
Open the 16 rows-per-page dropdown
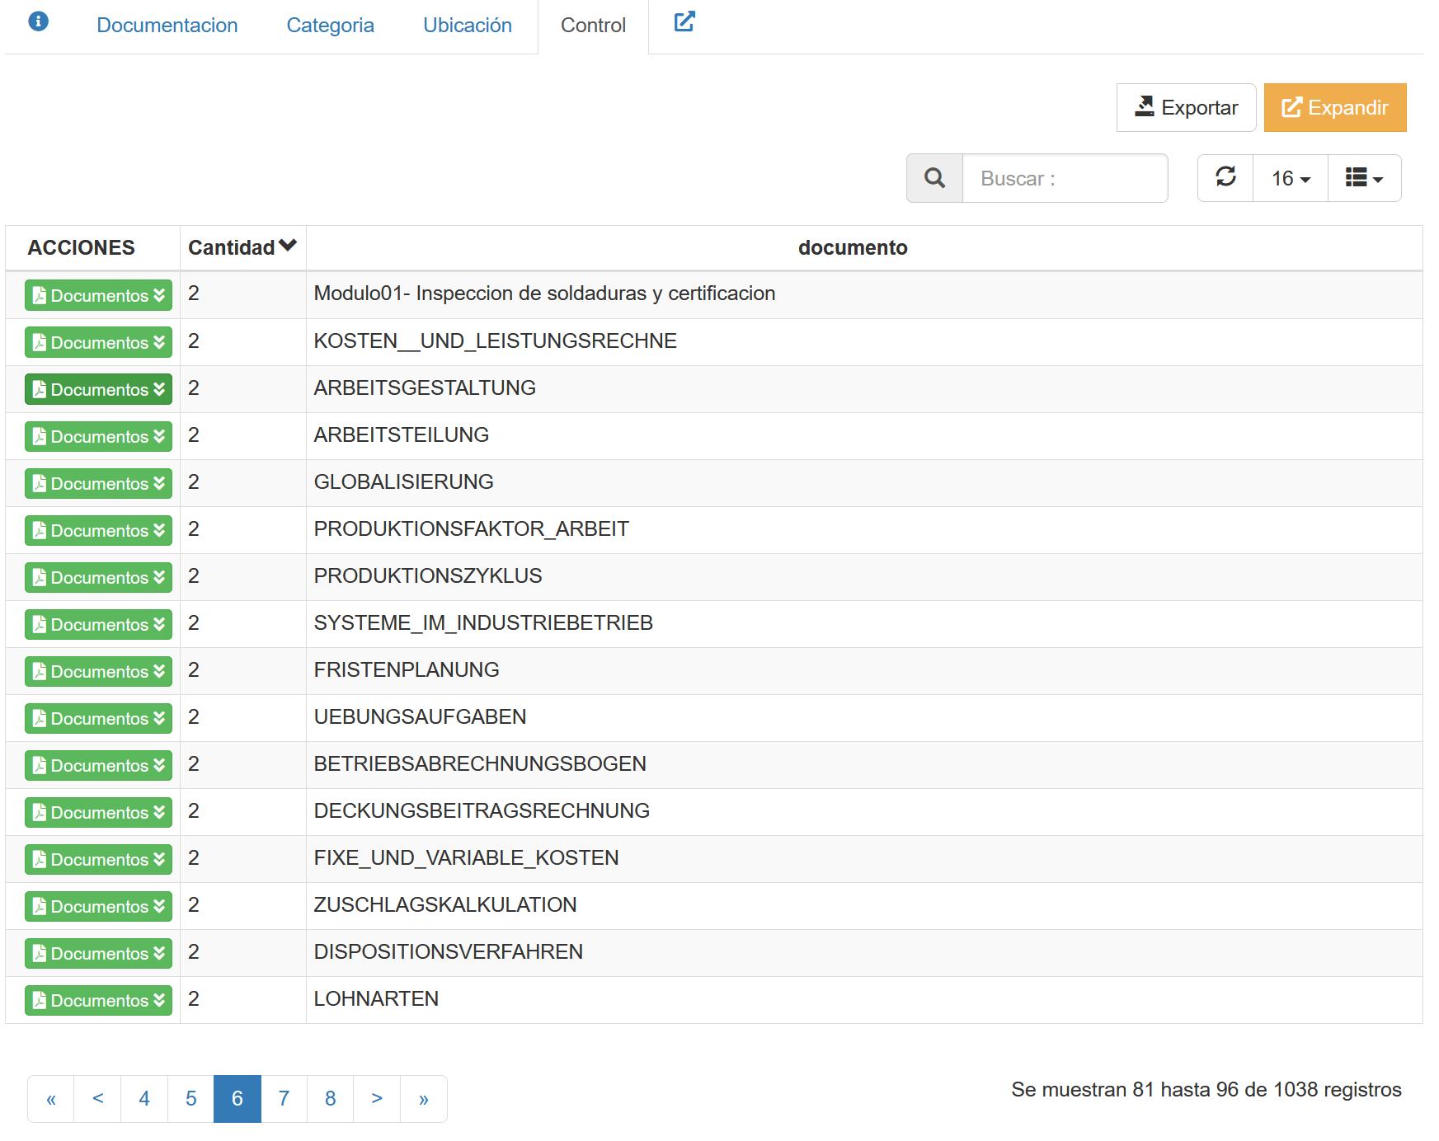click(1290, 178)
